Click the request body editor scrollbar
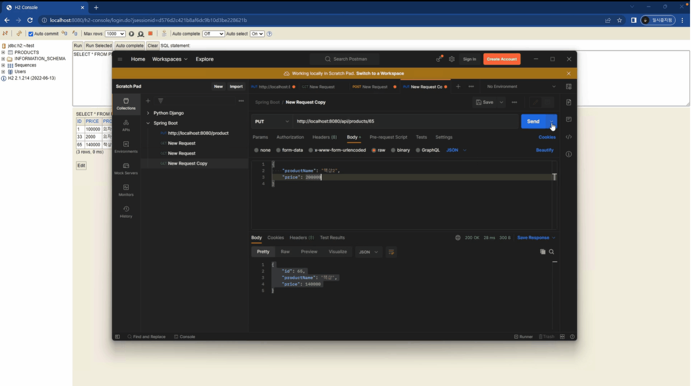This screenshot has height=386, width=691. point(554,177)
